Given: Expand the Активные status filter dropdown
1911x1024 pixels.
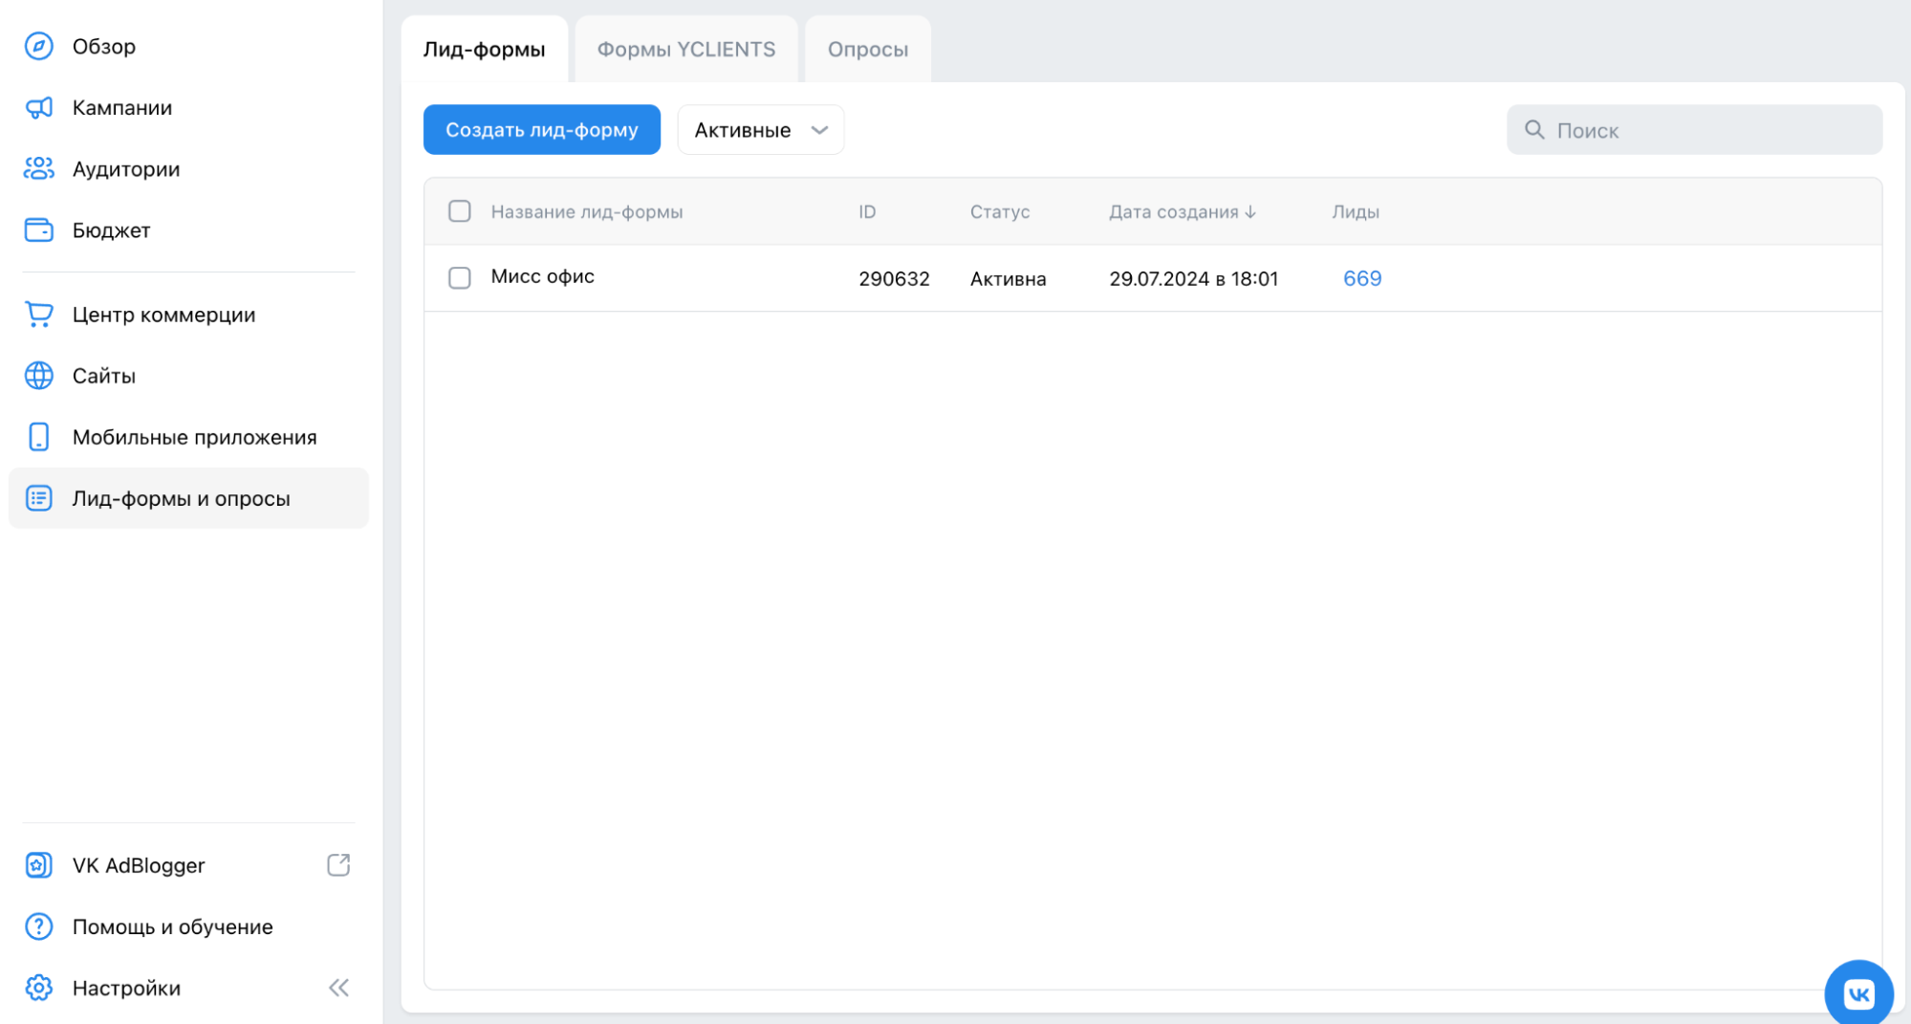Looking at the screenshot, I should 760,130.
